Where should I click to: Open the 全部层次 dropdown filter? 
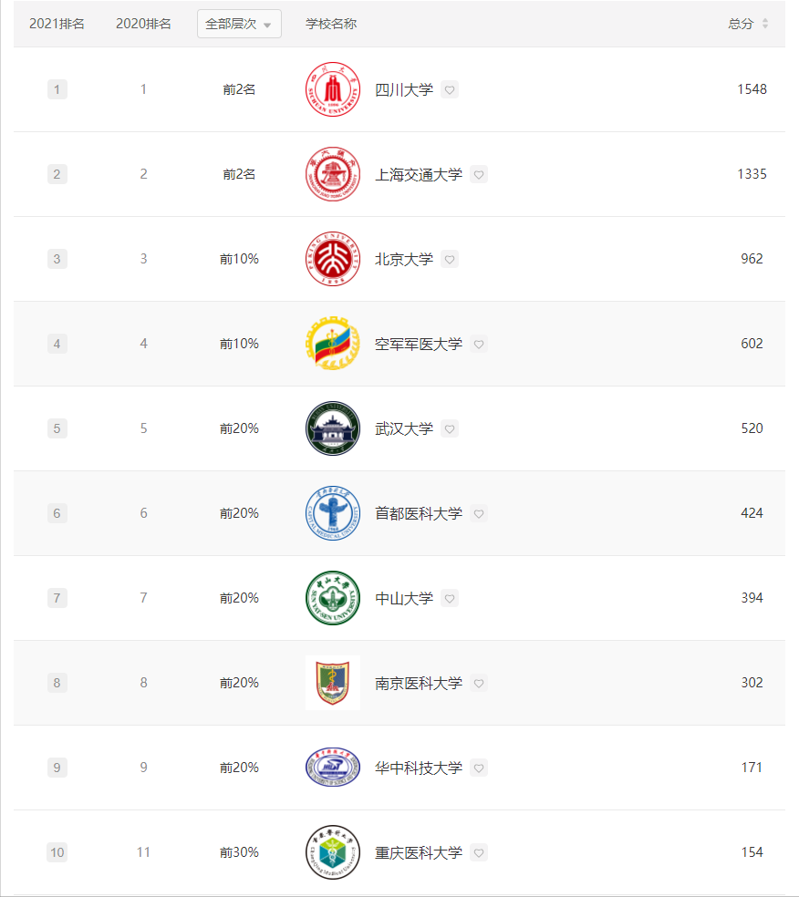point(239,24)
